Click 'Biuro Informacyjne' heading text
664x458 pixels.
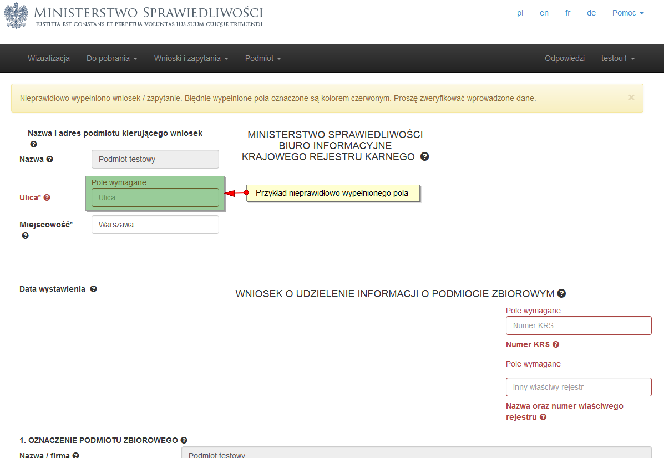[335, 146]
